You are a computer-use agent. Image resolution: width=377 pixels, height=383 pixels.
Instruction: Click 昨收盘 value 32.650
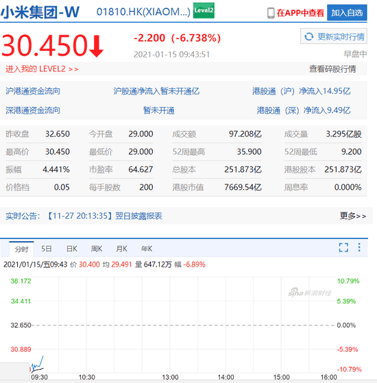(58, 134)
